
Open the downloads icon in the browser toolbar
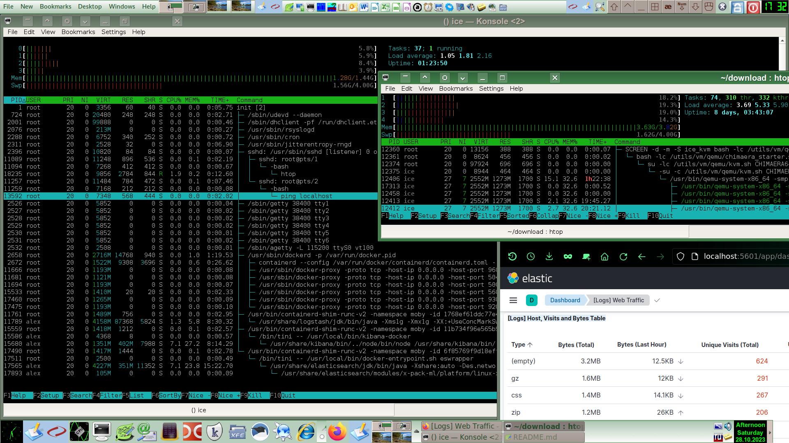[549, 257]
